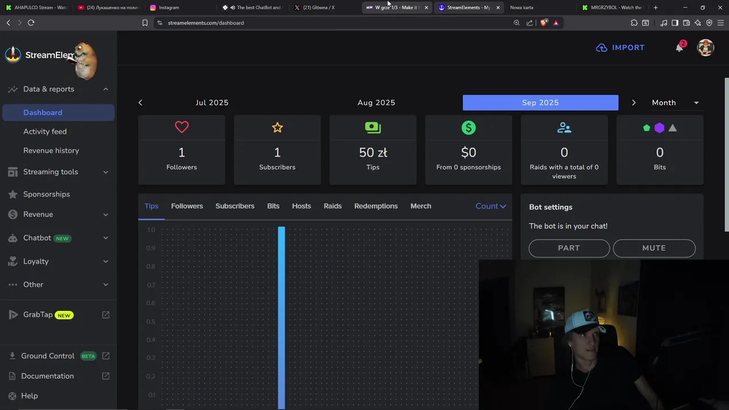This screenshot has height=410, width=729.
Task: Open the Brave shields icon
Action: (x=544, y=23)
